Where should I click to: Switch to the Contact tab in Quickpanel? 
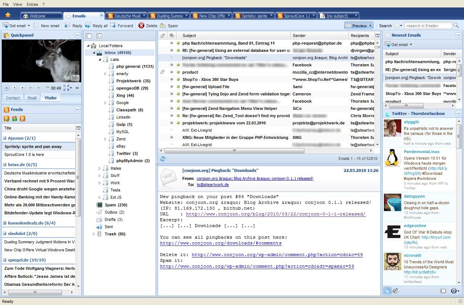click(13, 98)
